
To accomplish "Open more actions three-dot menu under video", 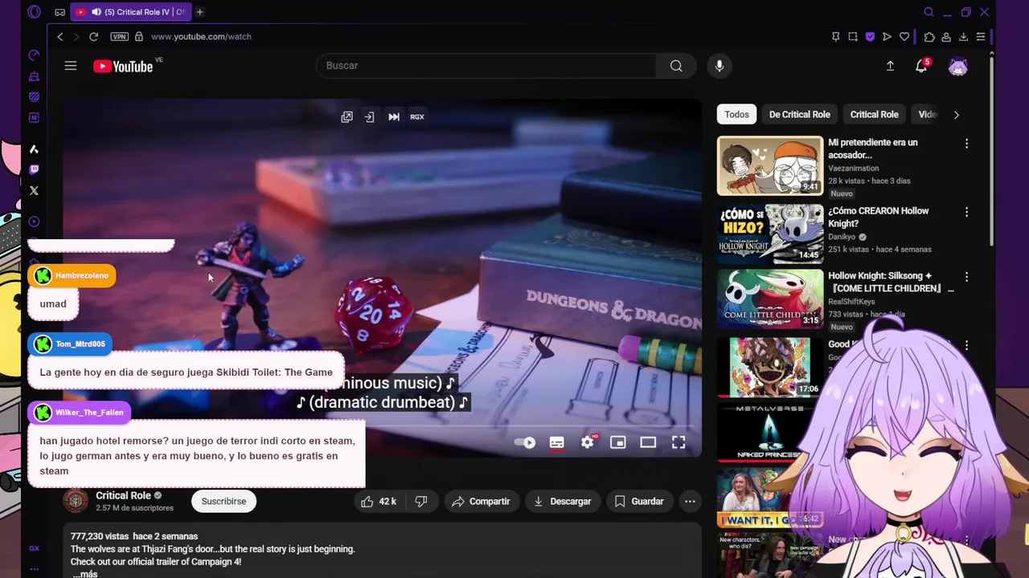I will (x=690, y=501).
